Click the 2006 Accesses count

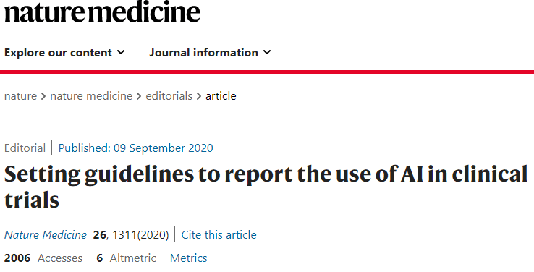pyautogui.click(x=43, y=258)
